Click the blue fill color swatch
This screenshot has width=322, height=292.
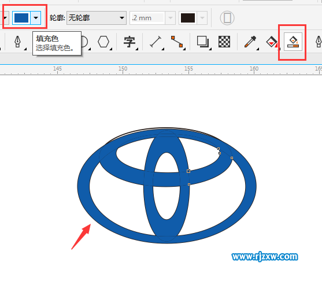(21, 18)
